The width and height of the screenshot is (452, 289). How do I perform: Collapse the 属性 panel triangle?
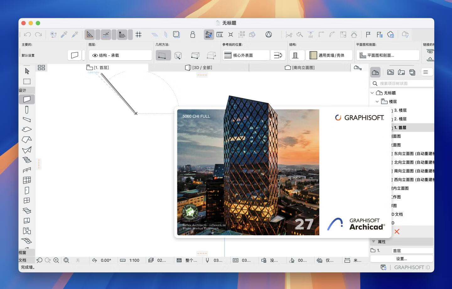point(374,242)
